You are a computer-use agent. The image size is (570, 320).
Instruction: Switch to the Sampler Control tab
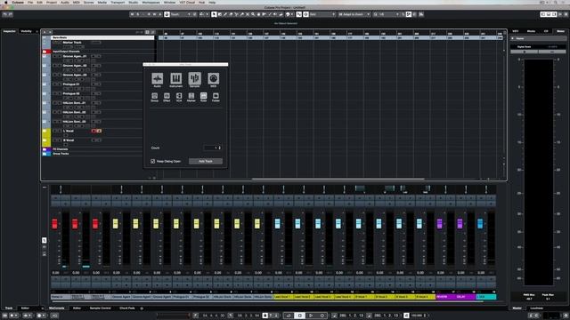point(101,308)
